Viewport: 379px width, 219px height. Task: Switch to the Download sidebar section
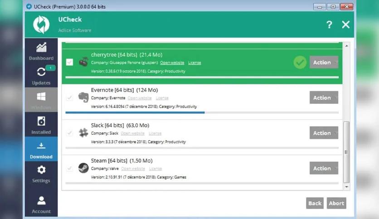tap(41, 149)
